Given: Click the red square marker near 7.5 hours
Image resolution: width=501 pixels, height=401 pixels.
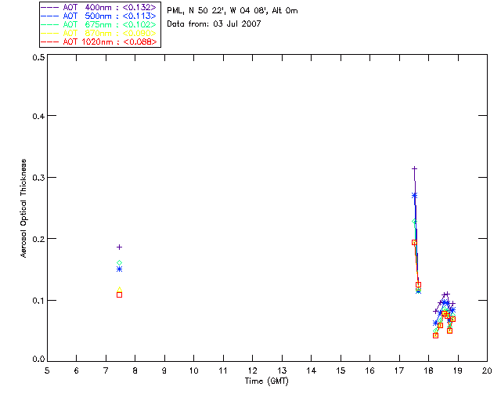Looking at the screenshot, I should point(120,294).
